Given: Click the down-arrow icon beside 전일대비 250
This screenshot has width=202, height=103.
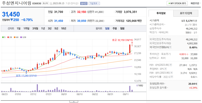Looking at the screenshot, I should tap(11, 20).
